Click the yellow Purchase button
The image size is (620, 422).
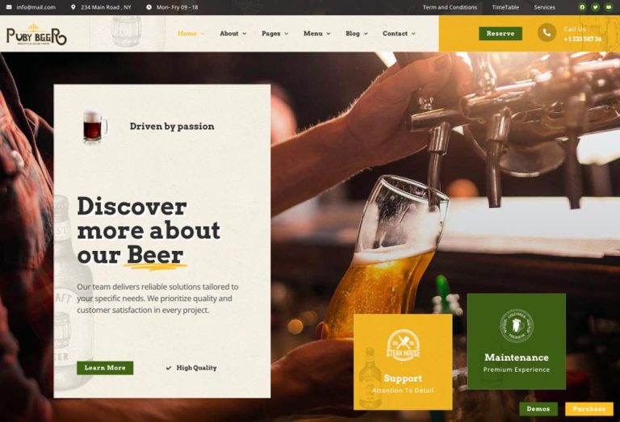[589, 409]
